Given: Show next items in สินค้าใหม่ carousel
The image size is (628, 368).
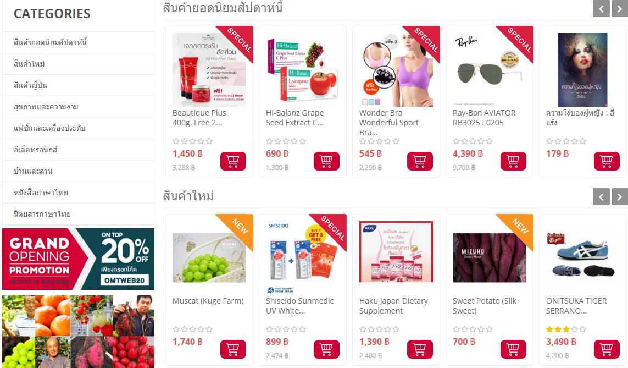Looking at the screenshot, I should coord(620,196).
